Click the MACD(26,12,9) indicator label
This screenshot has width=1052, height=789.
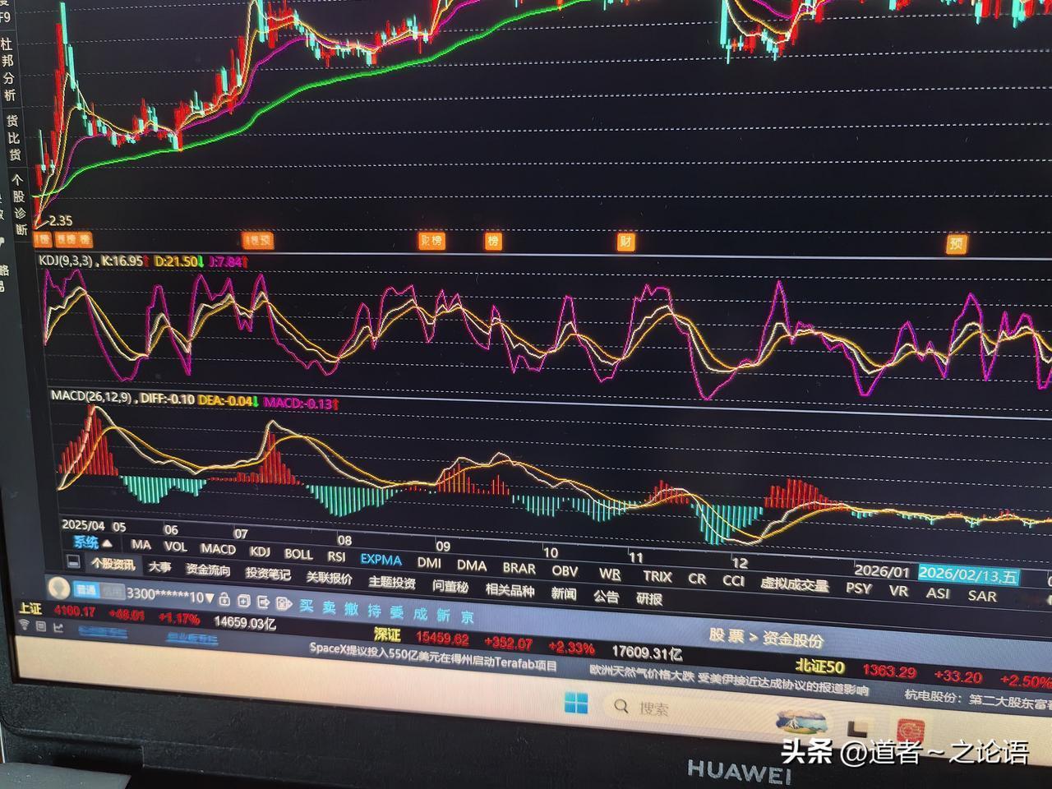click(x=91, y=396)
